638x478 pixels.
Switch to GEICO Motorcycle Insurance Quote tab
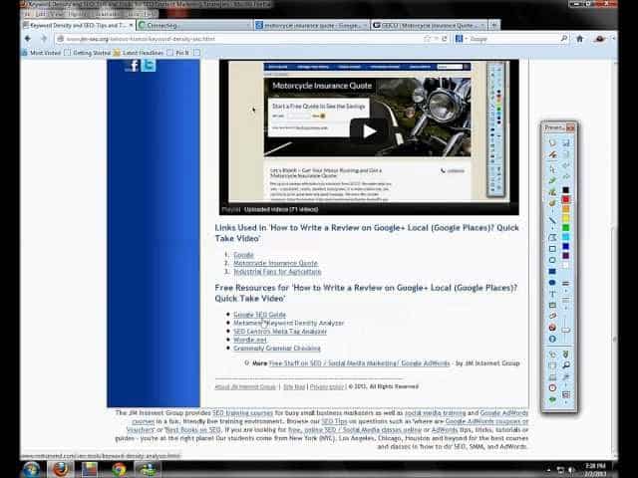(x=430, y=25)
